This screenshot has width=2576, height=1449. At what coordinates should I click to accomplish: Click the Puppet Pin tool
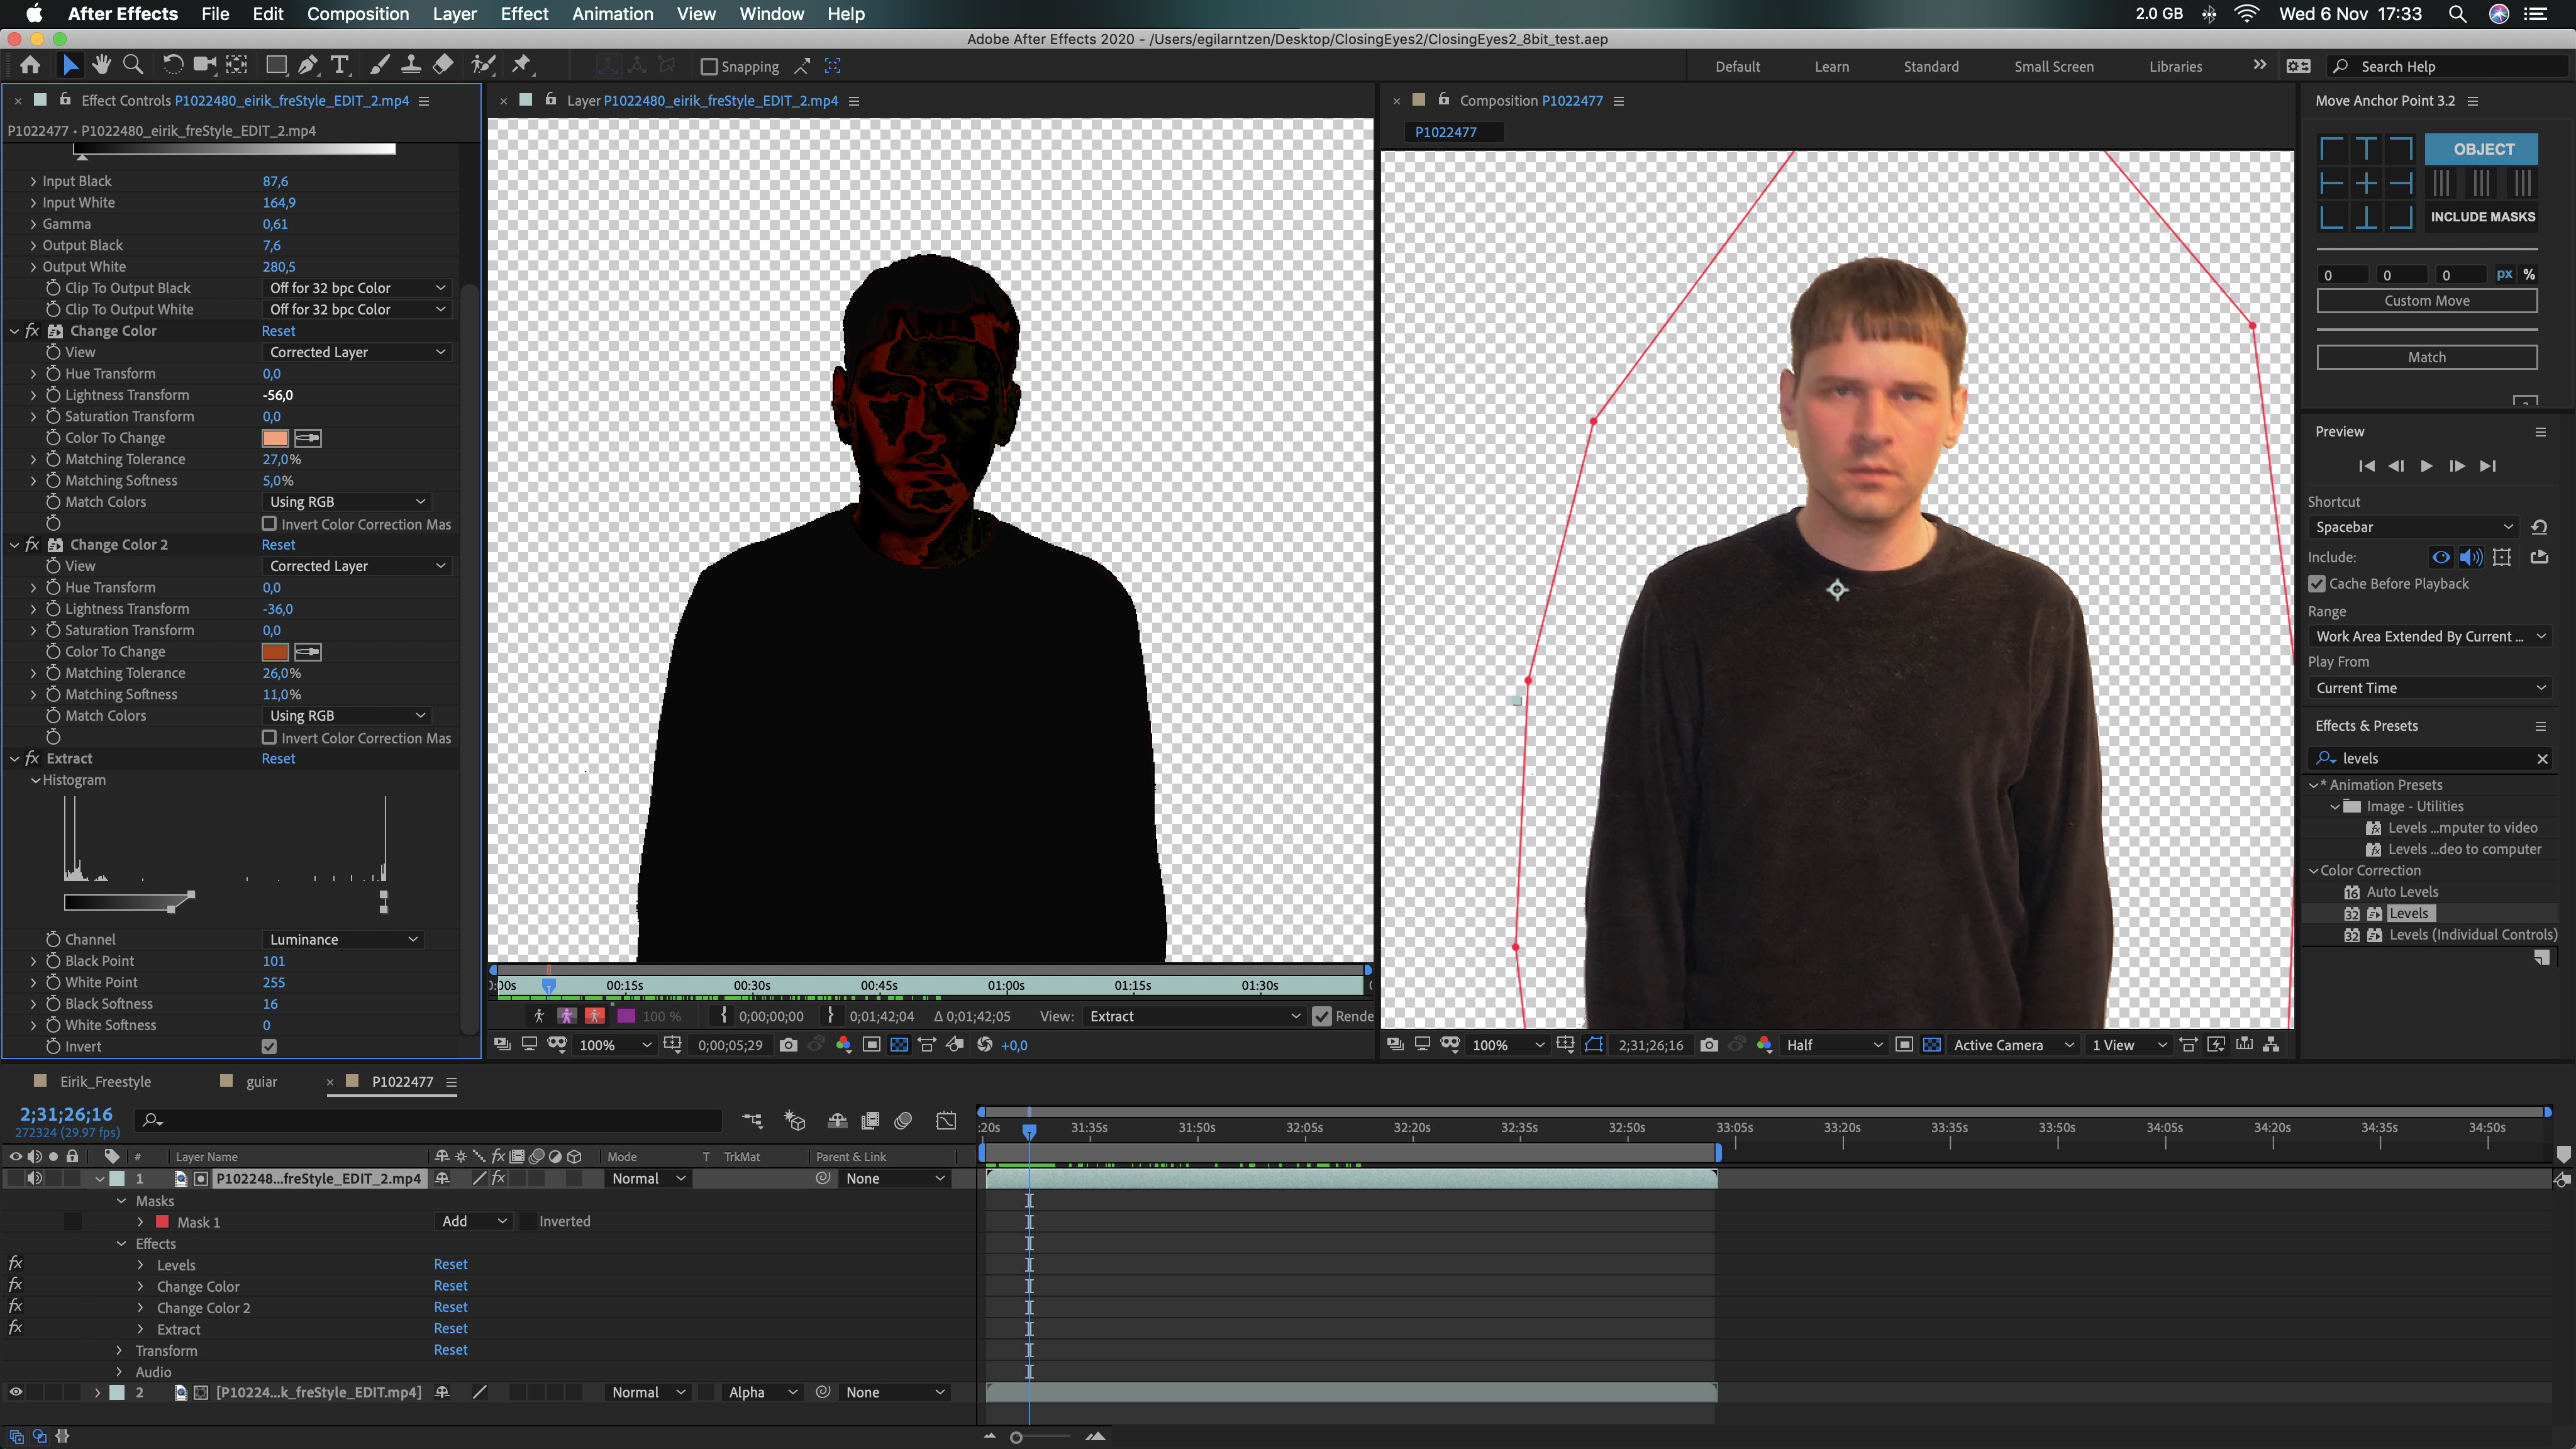521,66
